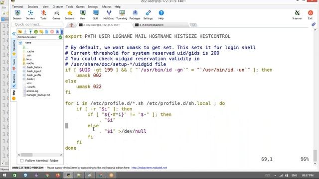
Task: Open the Tools toolbar icon
Action: pos(43,15)
